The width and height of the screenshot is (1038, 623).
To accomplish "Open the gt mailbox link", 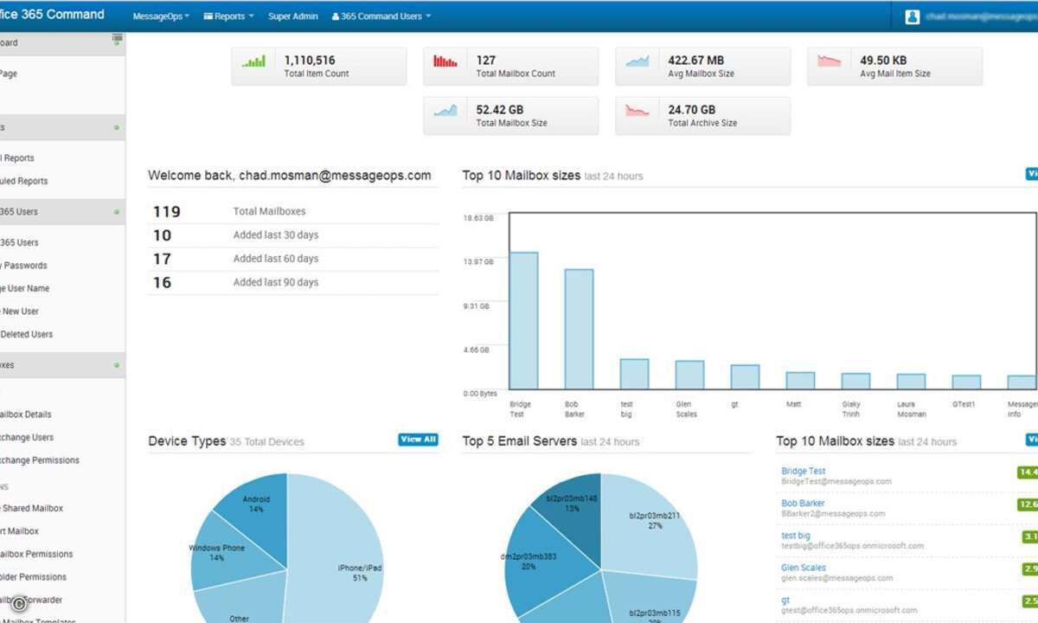I will [x=785, y=600].
